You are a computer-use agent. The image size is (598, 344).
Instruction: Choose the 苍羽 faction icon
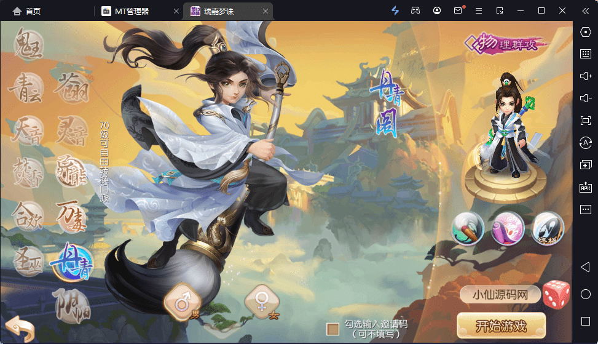click(71, 89)
